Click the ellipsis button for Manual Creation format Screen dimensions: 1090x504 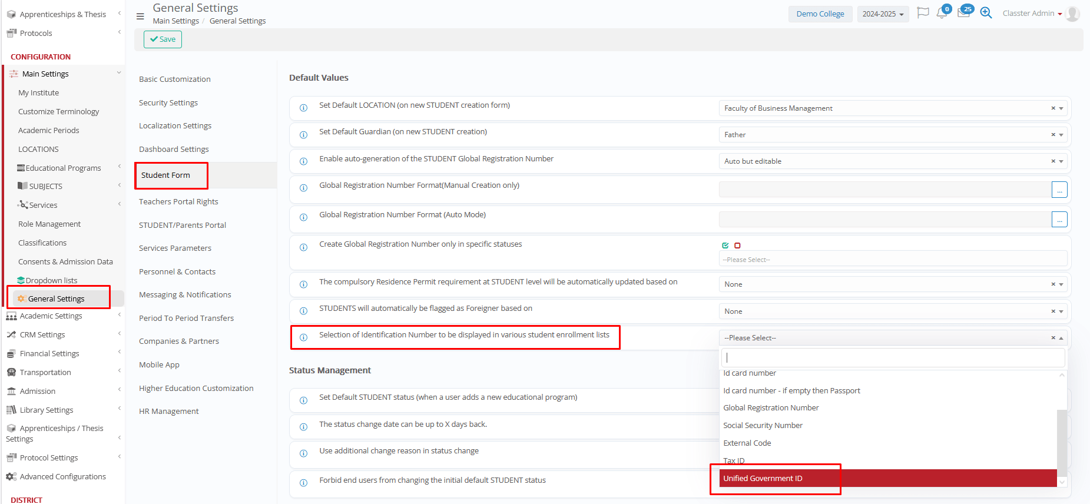pos(1059,190)
